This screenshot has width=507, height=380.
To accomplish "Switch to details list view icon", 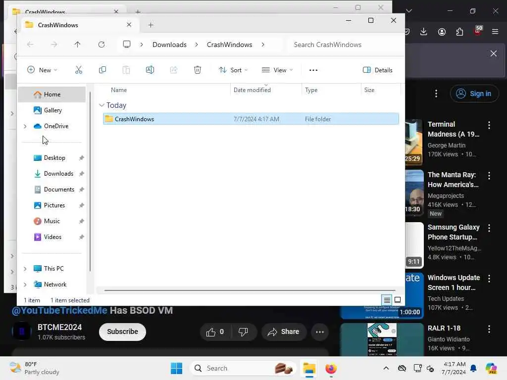I will (387, 300).
